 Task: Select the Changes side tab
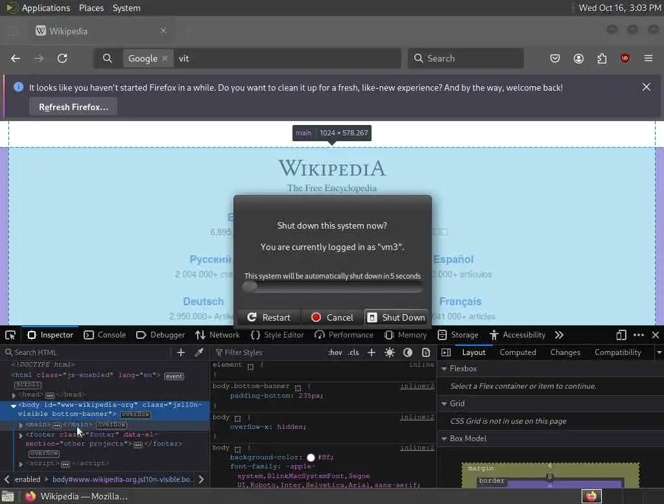click(565, 352)
